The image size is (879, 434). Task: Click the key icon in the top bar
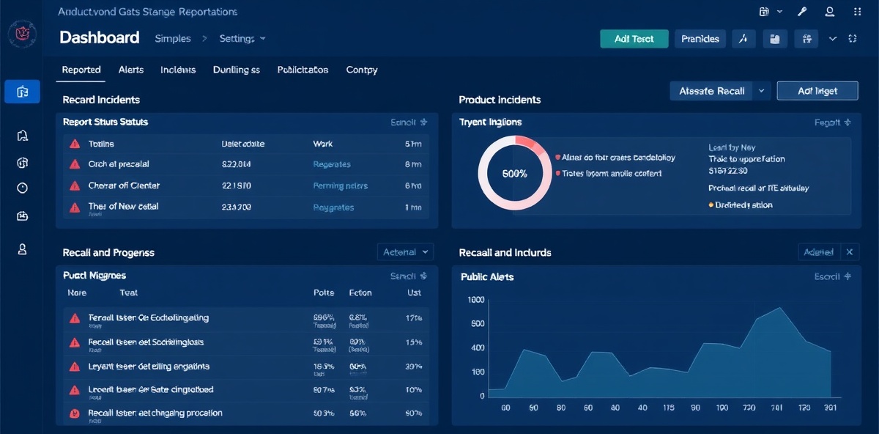[802, 12]
